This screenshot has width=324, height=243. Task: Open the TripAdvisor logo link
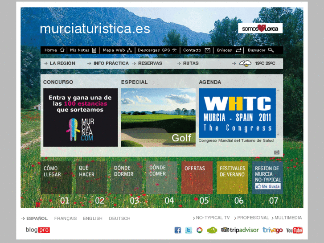point(240,230)
